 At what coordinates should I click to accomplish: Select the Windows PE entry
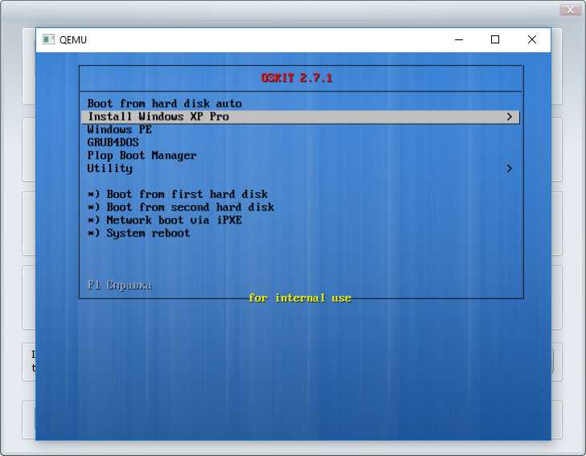(119, 129)
